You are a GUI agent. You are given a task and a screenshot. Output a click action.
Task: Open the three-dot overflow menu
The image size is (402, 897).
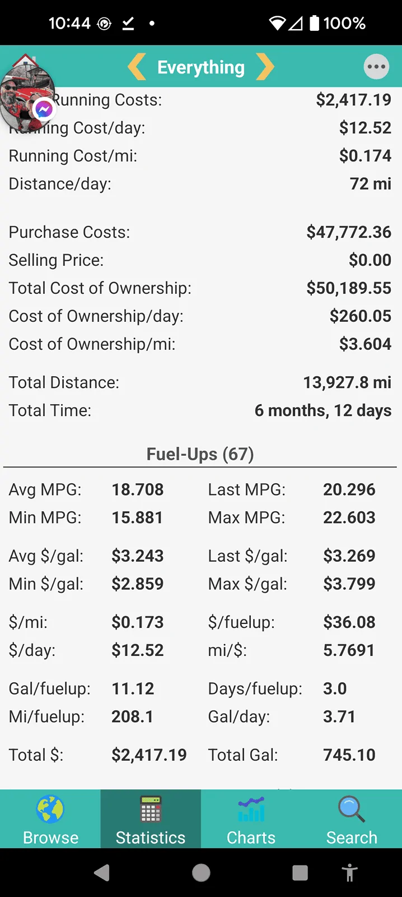[x=376, y=67]
